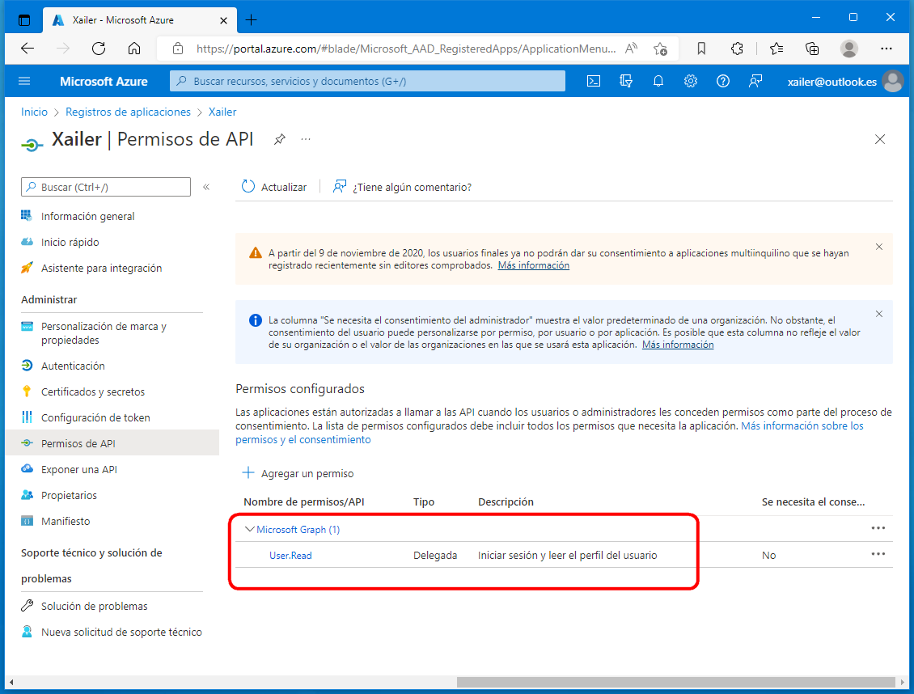Click the Microsoft Azure logo text
914x694 pixels.
click(104, 82)
